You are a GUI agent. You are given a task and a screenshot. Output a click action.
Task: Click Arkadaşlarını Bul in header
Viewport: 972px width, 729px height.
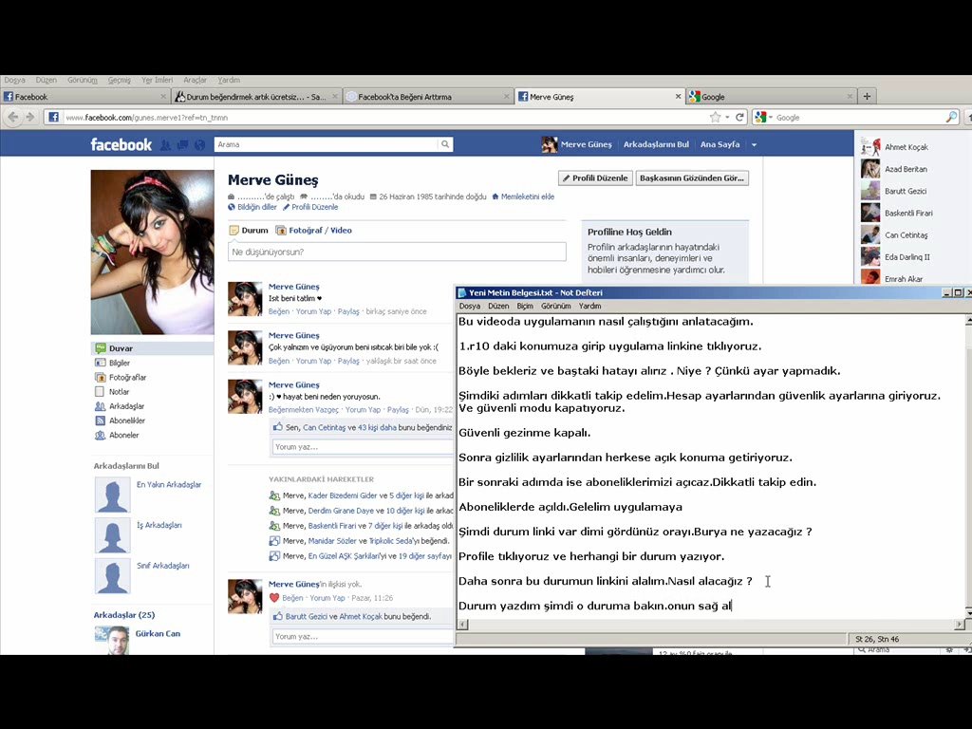pos(656,144)
